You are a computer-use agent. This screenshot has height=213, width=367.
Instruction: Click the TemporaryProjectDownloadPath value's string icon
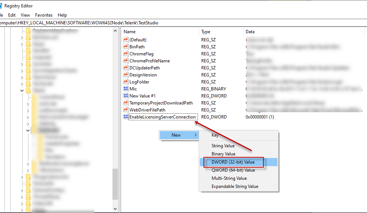[x=126, y=103]
